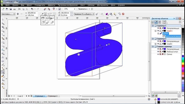Image resolution: width=185 pixels, height=104 pixels.
Task: Click Add preset plus button
Action: coord(18,14)
